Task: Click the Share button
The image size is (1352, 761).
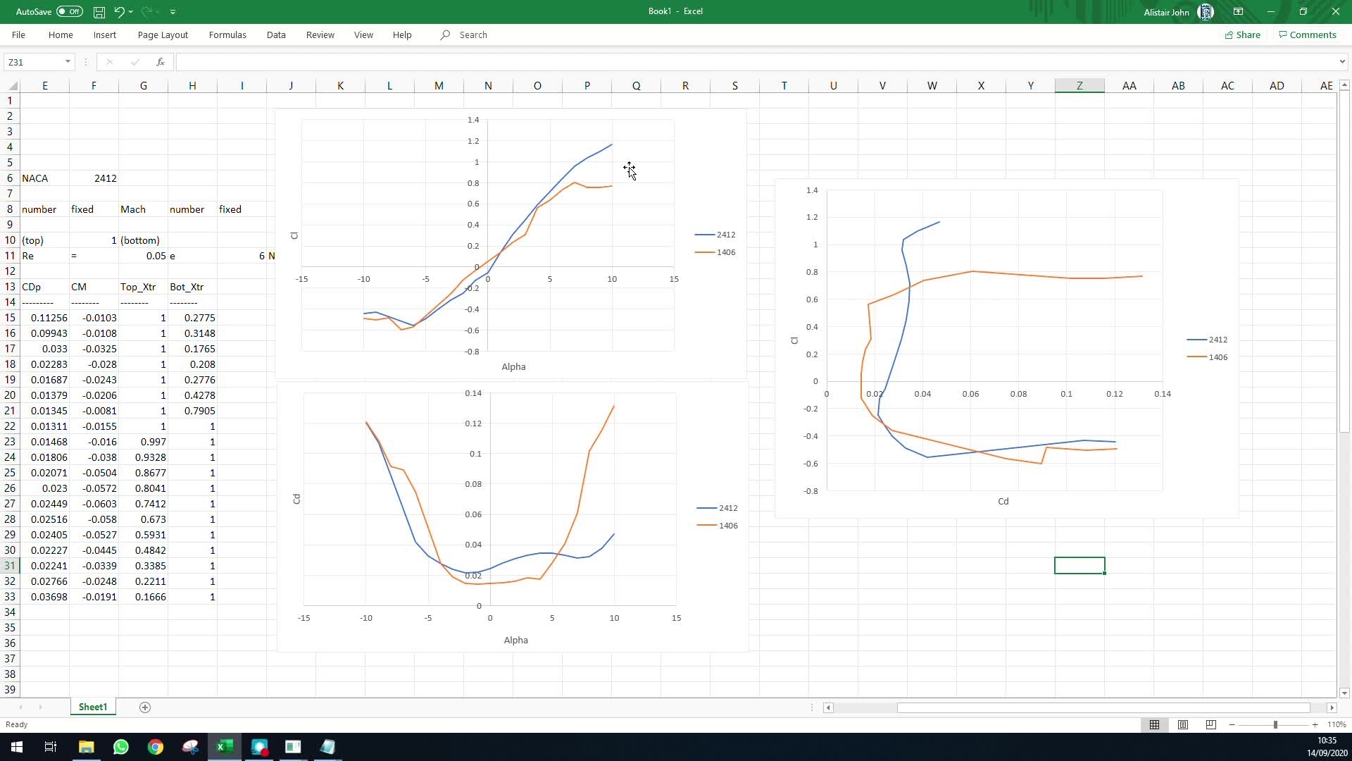Action: [x=1242, y=35]
